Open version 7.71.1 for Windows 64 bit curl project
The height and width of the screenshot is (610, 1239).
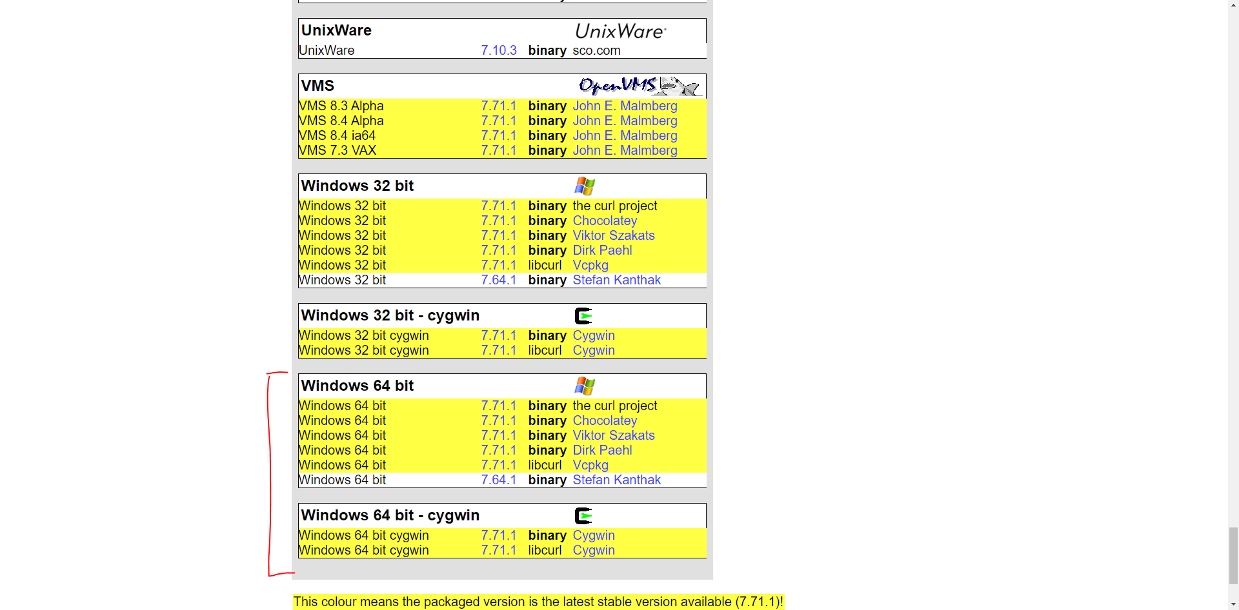499,406
